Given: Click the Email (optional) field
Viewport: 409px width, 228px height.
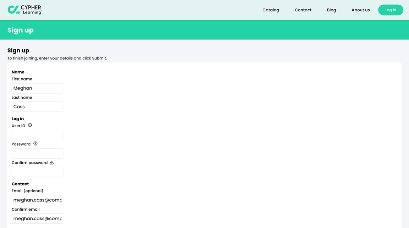Looking at the screenshot, I should pos(37,200).
